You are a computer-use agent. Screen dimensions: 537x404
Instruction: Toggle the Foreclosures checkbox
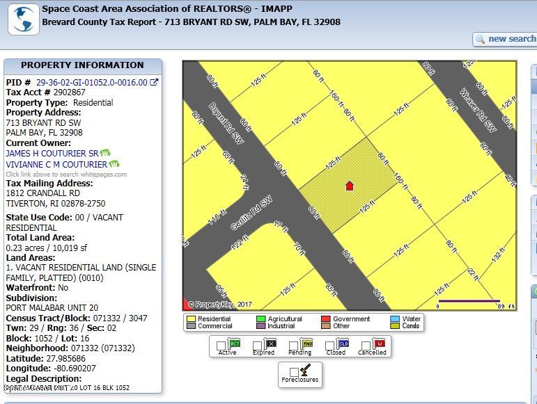click(294, 372)
